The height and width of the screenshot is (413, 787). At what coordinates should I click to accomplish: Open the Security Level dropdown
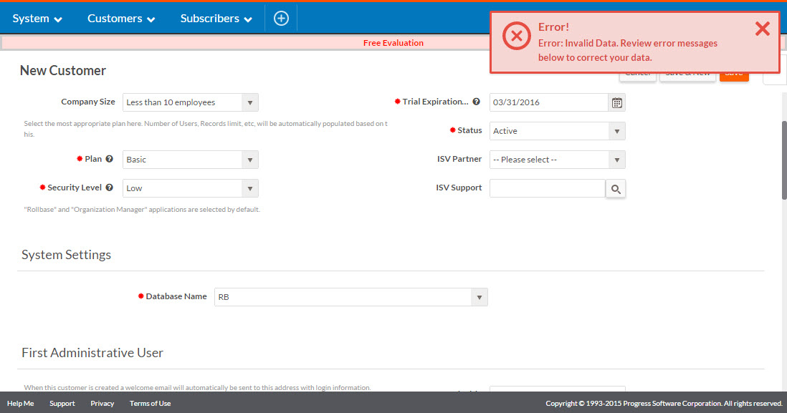pos(190,188)
